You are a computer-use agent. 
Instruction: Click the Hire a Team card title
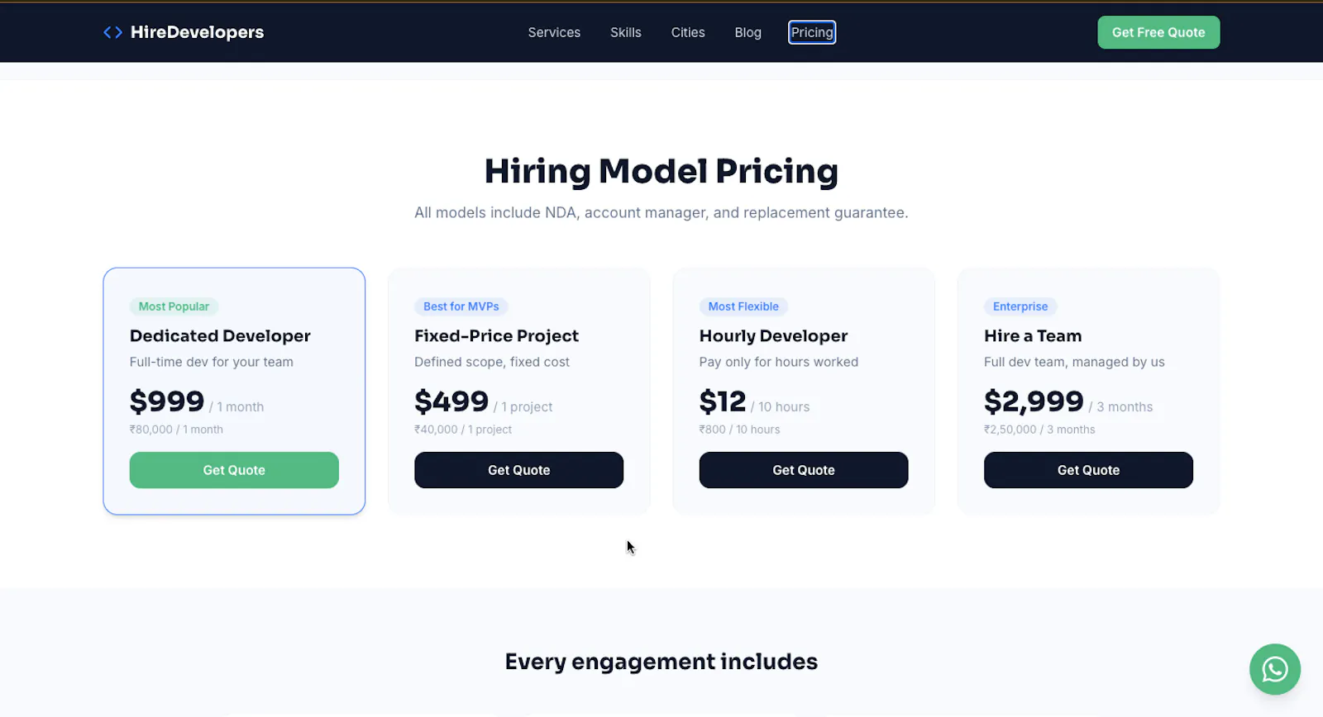[1033, 335]
